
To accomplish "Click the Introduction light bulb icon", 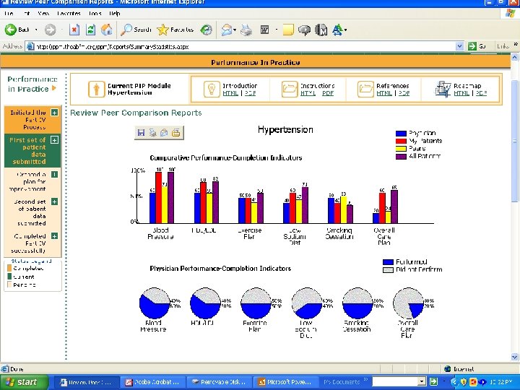I will pyautogui.click(x=212, y=90).
